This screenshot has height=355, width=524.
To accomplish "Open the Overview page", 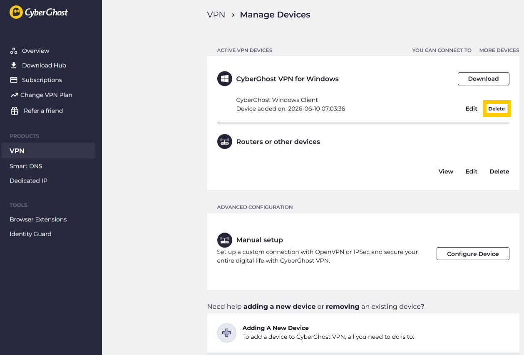I will click(36, 51).
